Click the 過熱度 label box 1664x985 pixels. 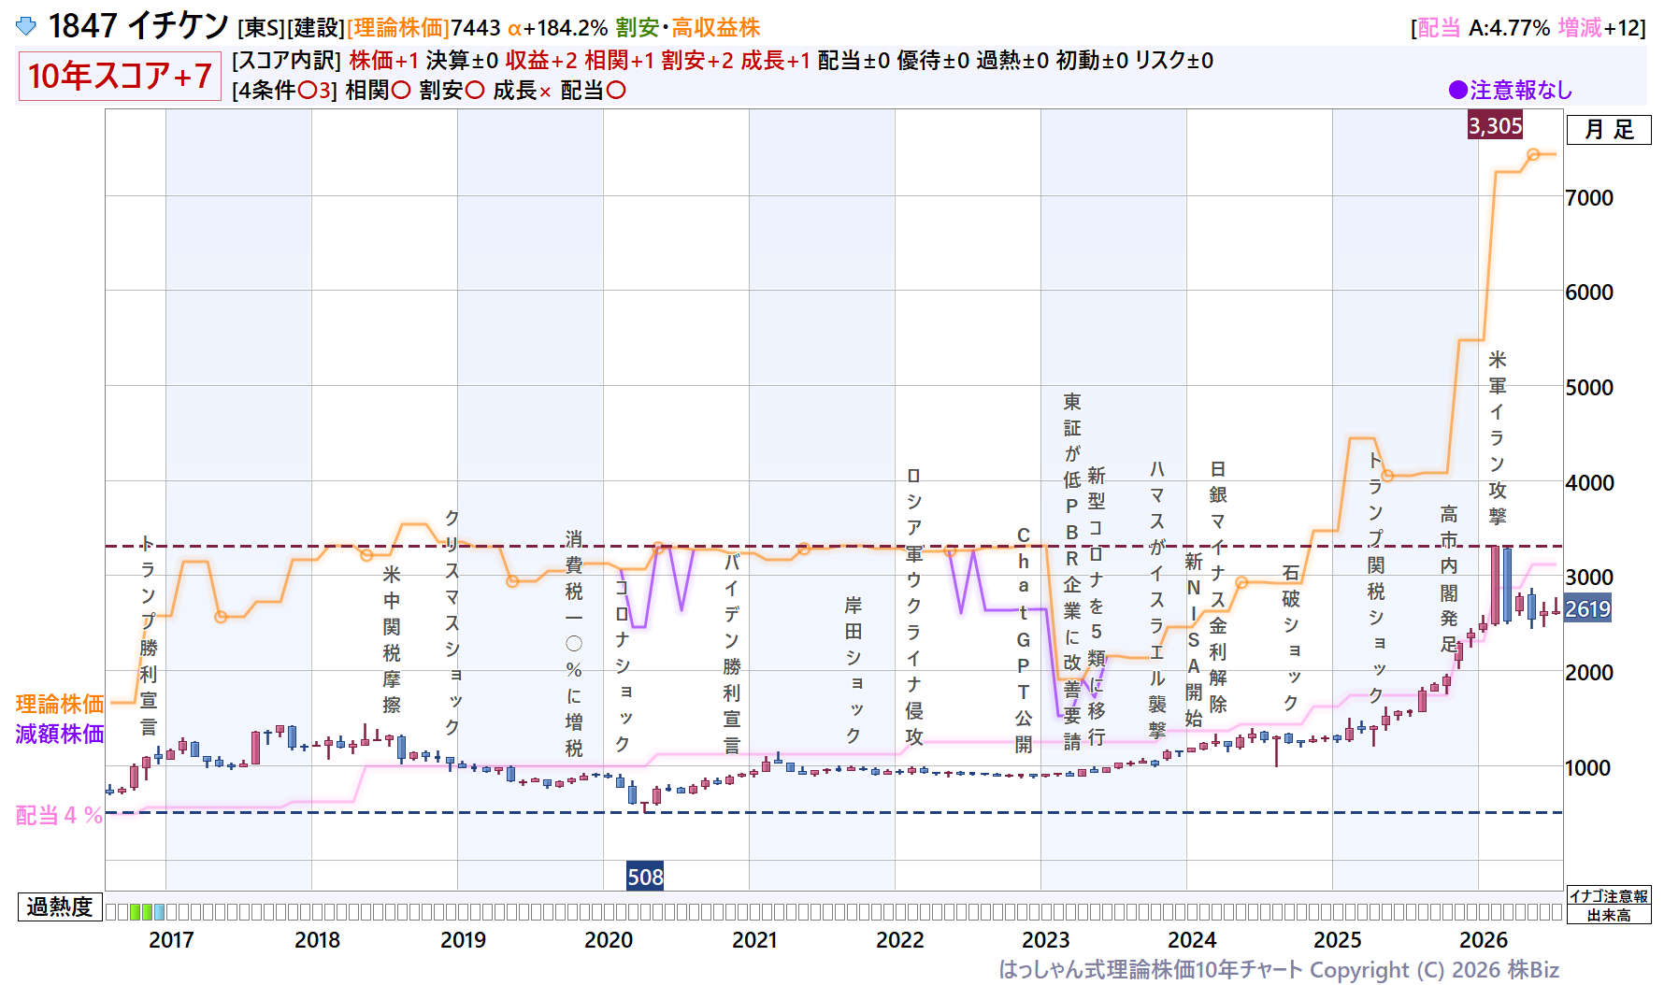point(60,906)
